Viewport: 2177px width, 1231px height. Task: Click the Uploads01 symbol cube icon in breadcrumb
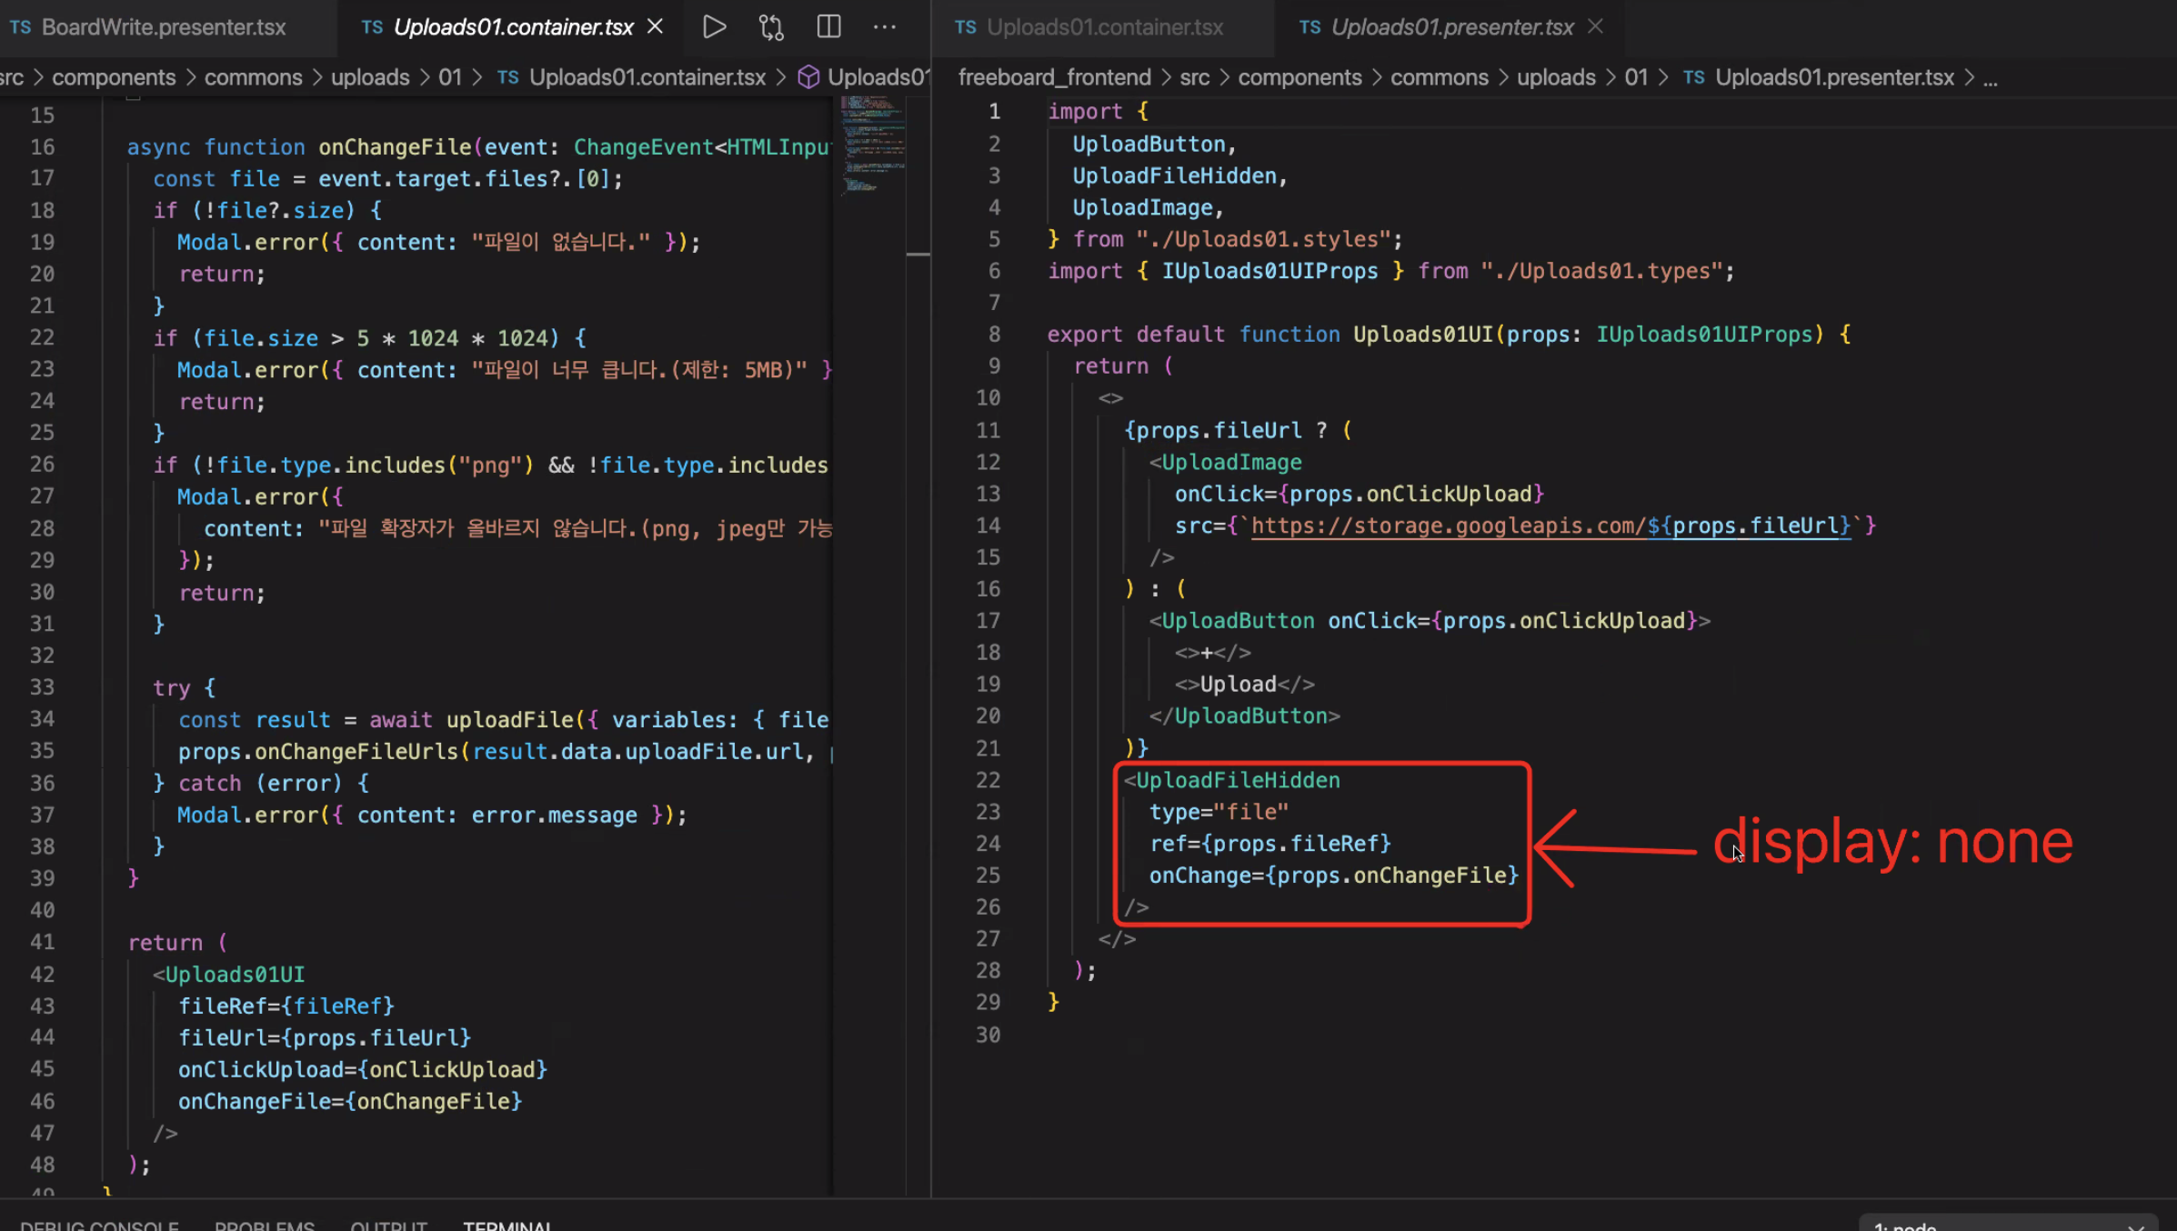coord(808,78)
